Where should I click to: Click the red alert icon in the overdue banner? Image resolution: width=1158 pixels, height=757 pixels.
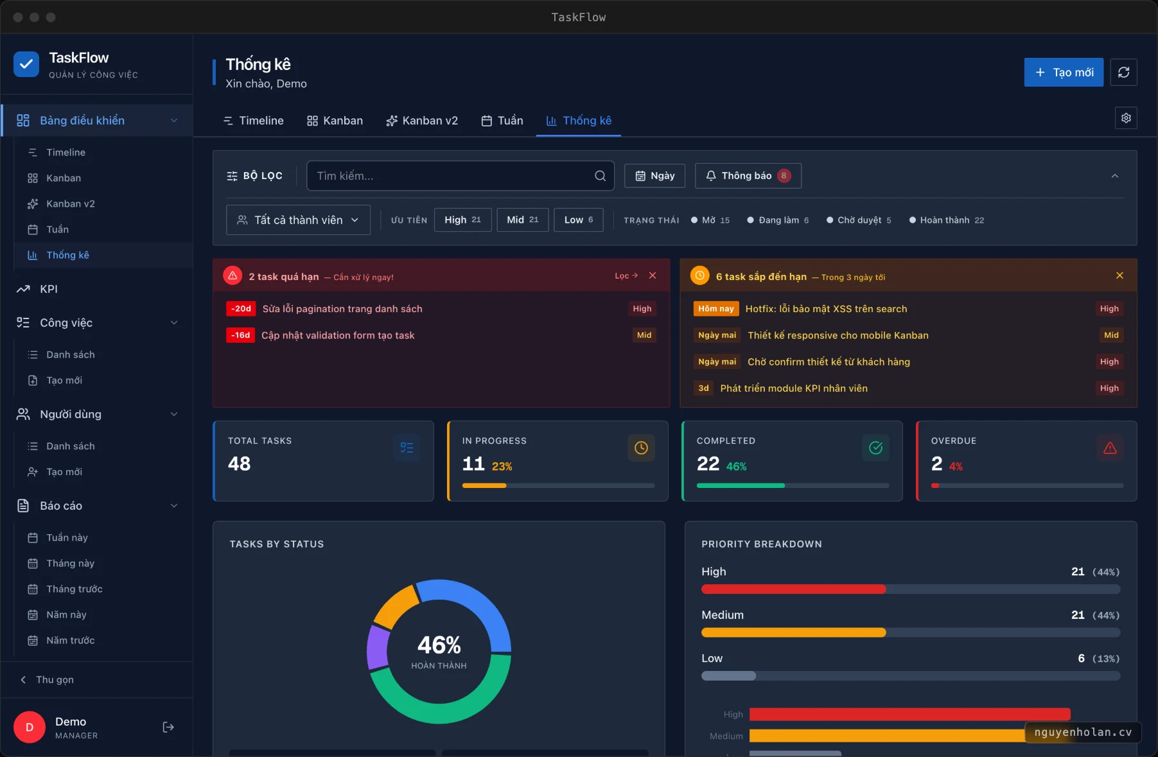pyautogui.click(x=232, y=275)
